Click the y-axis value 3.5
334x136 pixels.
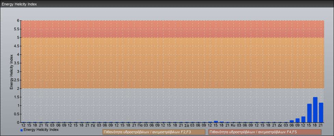tap(16, 63)
